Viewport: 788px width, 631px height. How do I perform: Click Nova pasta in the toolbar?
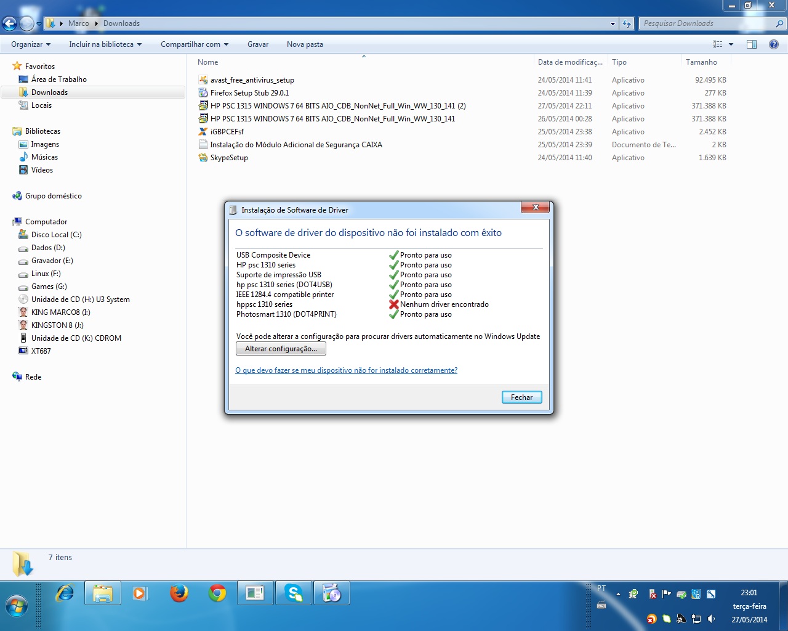click(305, 44)
